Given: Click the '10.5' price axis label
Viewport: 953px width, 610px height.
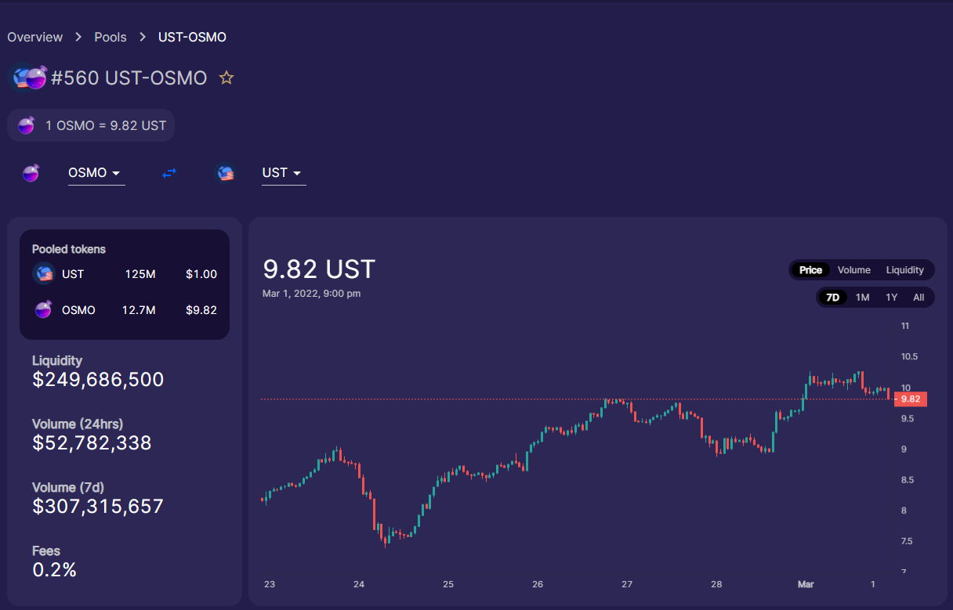Looking at the screenshot, I should (909, 356).
